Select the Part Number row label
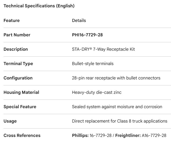Image resolution: width=171 pixels, height=141 pixels. (x=17, y=35)
